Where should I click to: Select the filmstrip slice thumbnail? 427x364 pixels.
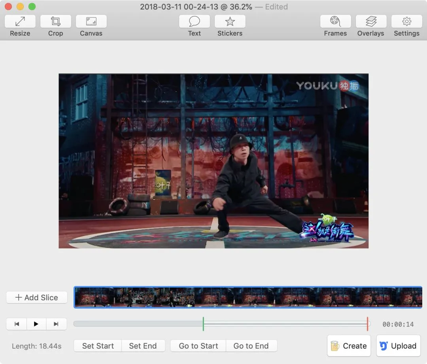point(248,297)
